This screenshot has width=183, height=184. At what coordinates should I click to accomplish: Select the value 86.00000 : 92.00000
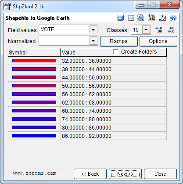coord(86,136)
